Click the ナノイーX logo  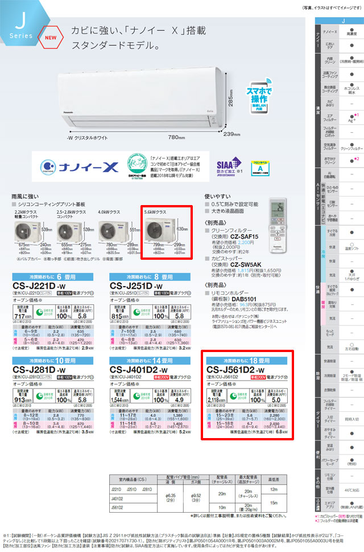click(x=80, y=166)
